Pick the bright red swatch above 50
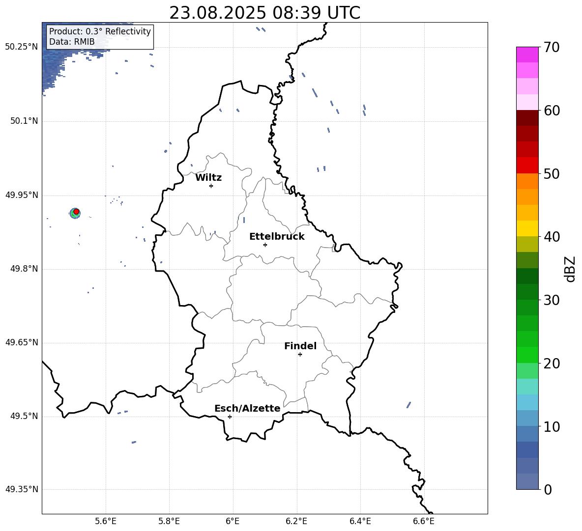The image size is (582, 531). (527, 166)
